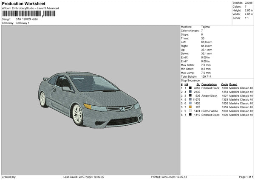255x180 pixels.
Task: Select the gold swatch for code 1359
Action: 190,107
